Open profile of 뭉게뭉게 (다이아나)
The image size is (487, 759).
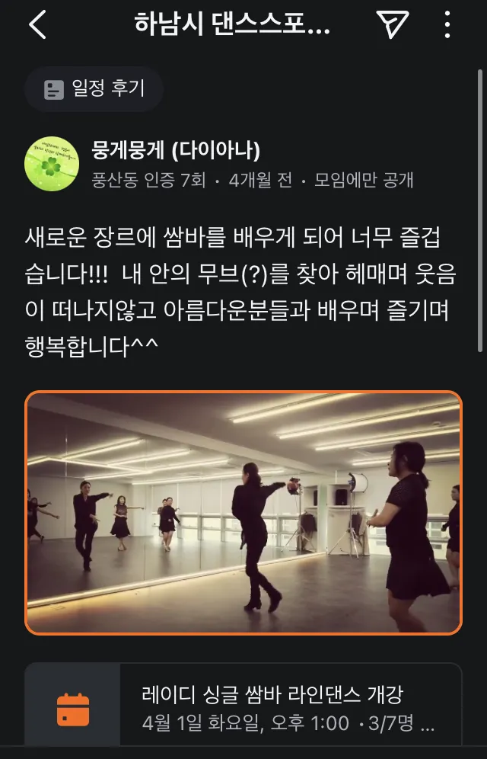pos(176,151)
